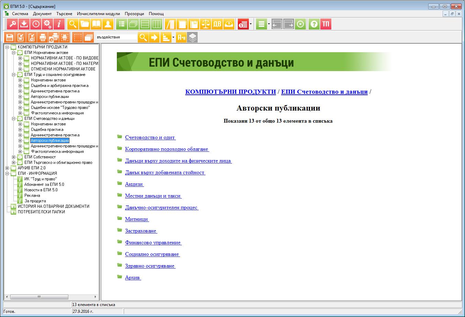
Task: Expand ЕПИ Търговско и облигационно право node
Action: (13, 162)
